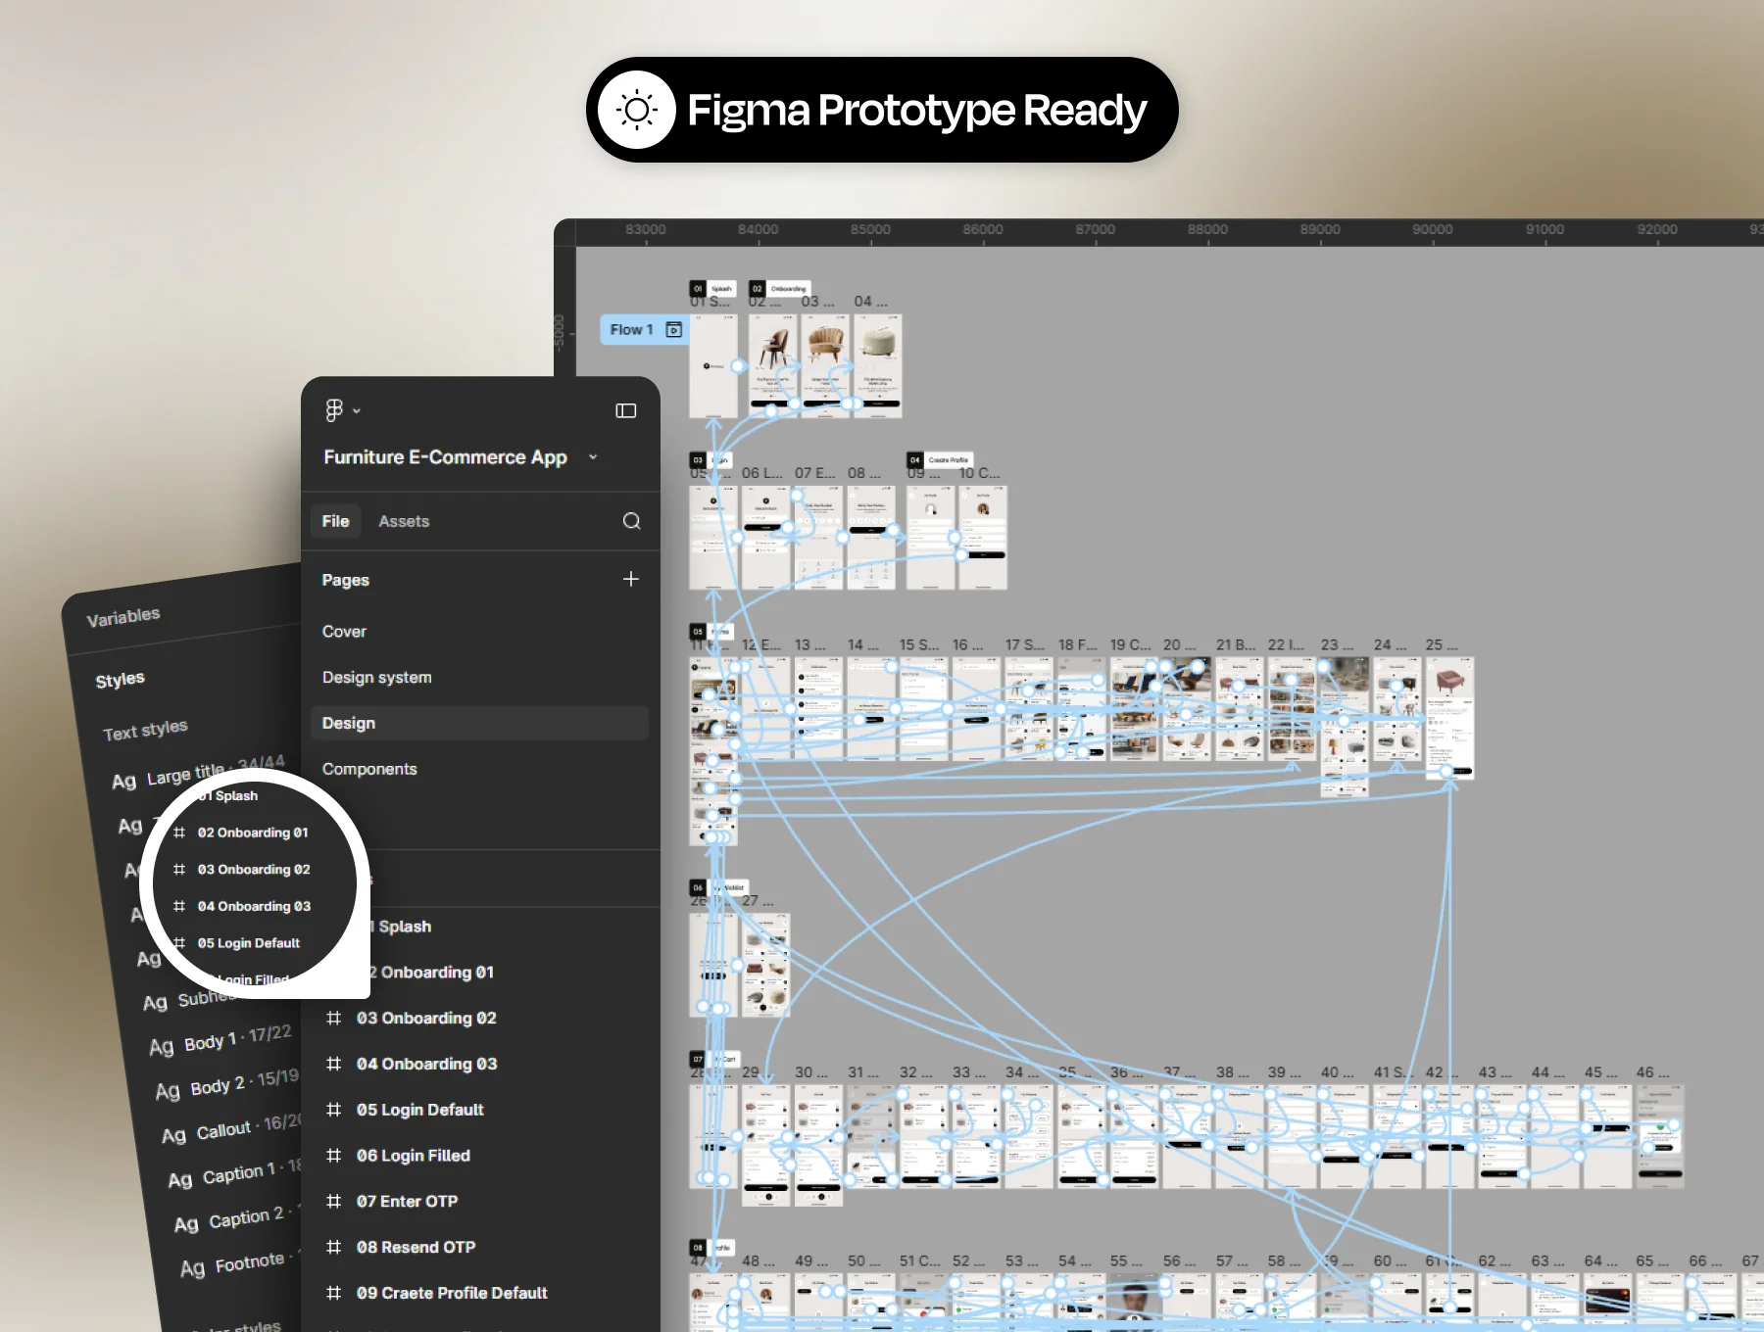Screen dimensions: 1764x1332
Task: Click frame icon beside 04 Onboarding 03 in layers panel
Action: tap(333, 1064)
